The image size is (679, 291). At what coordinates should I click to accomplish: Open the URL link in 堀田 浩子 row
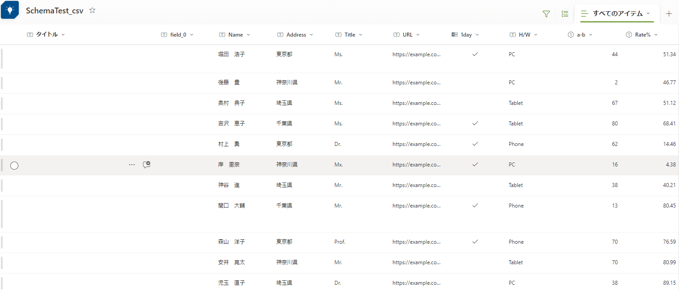(417, 54)
